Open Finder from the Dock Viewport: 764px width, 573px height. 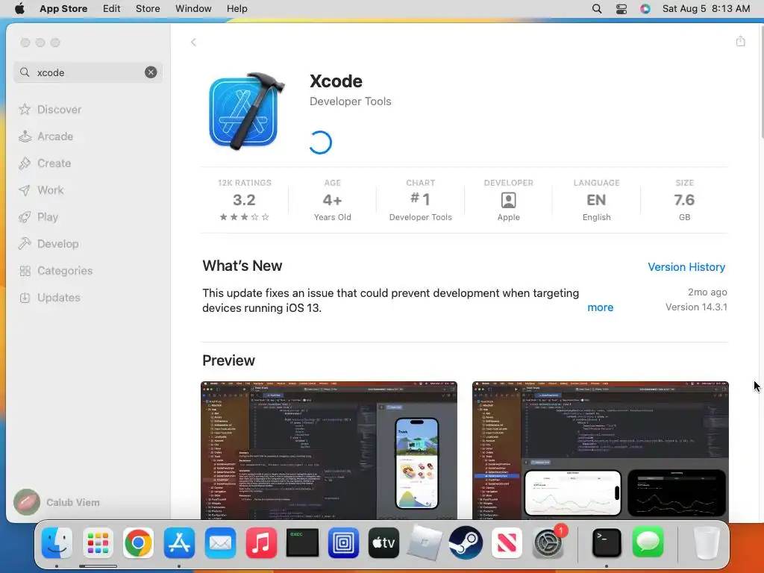click(x=57, y=542)
